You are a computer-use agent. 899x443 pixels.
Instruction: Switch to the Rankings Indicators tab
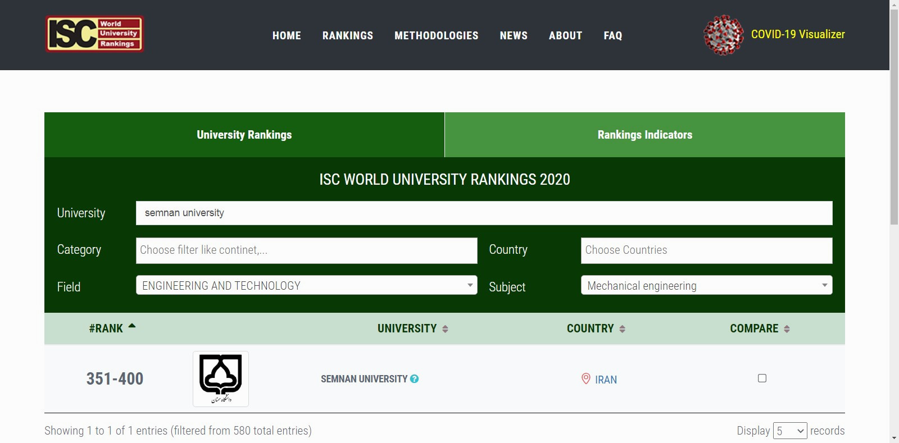click(645, 135)
